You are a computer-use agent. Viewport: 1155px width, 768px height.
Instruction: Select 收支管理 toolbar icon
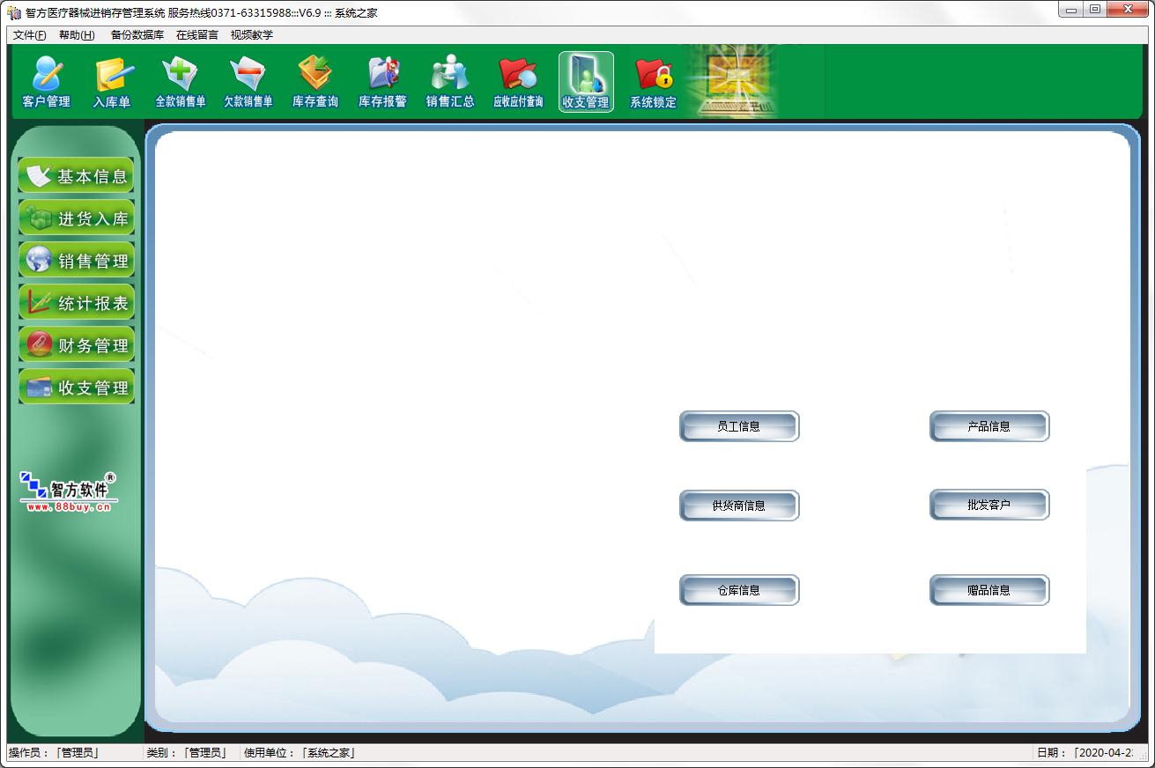586,82
